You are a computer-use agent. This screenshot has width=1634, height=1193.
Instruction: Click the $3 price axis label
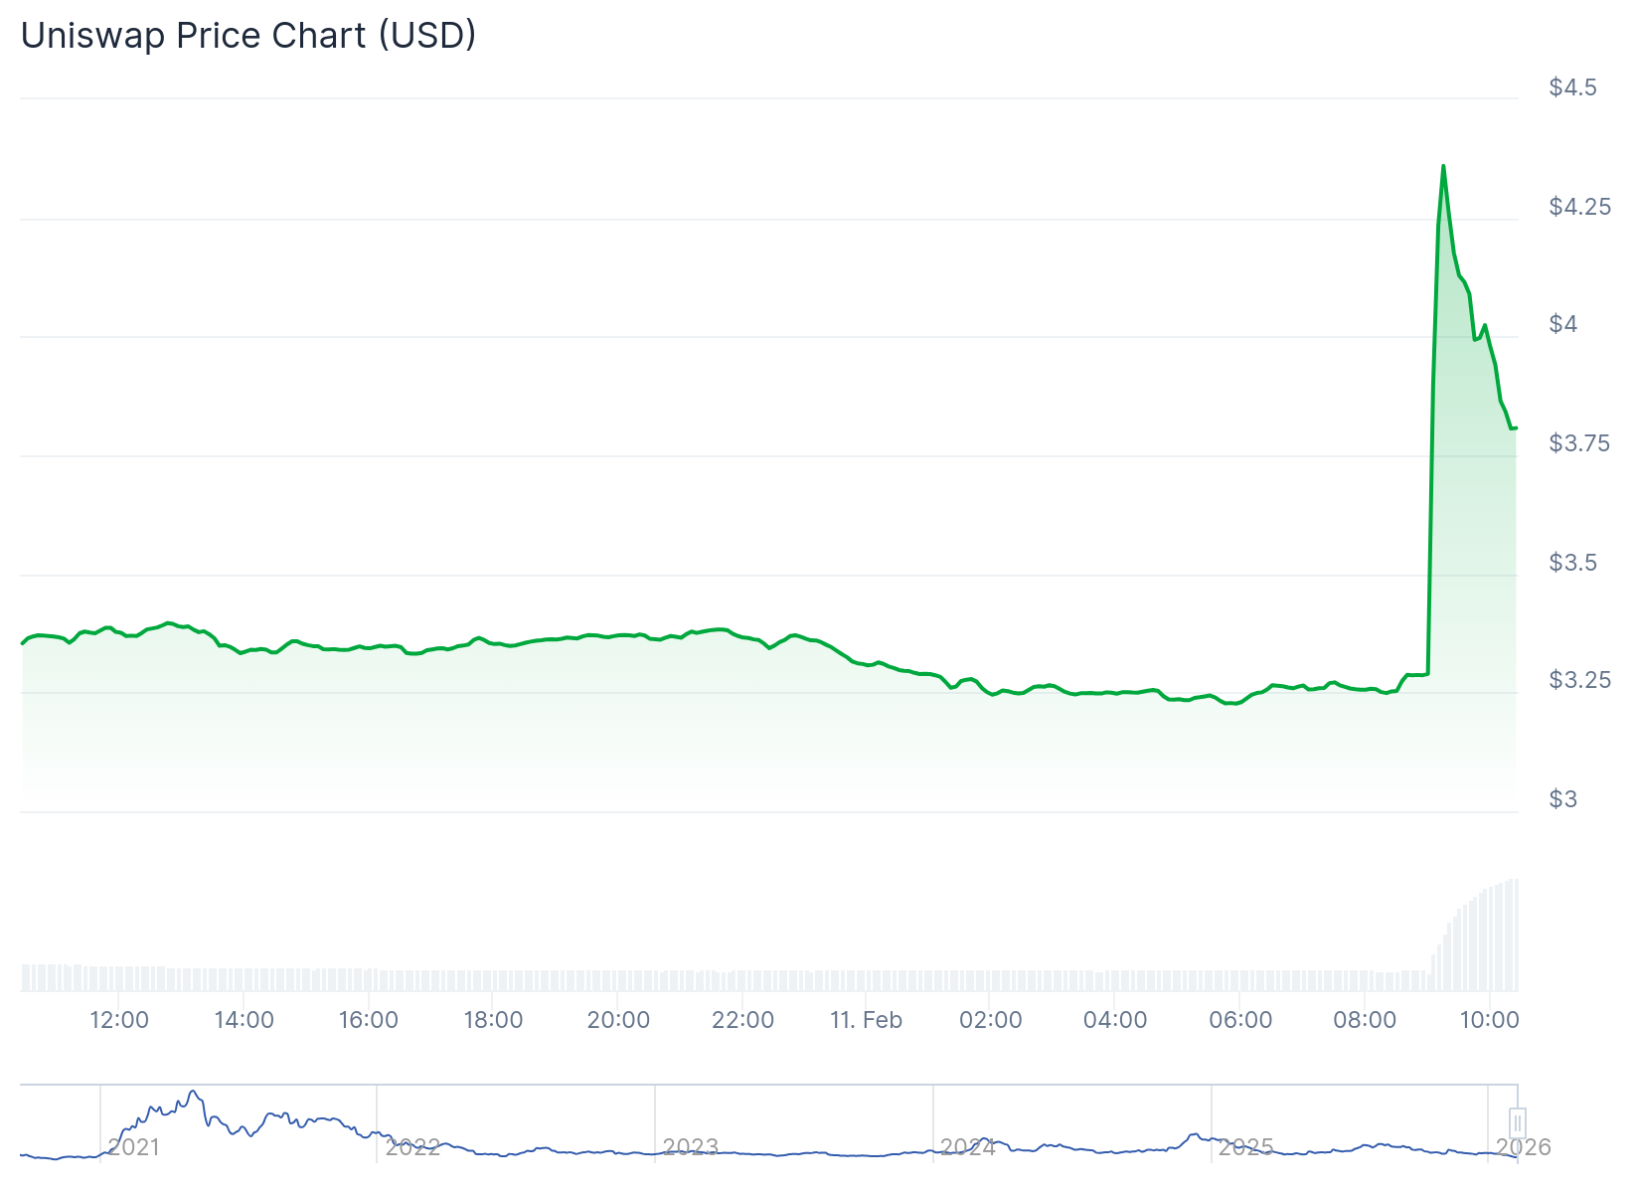click(x=1562, y=798)
